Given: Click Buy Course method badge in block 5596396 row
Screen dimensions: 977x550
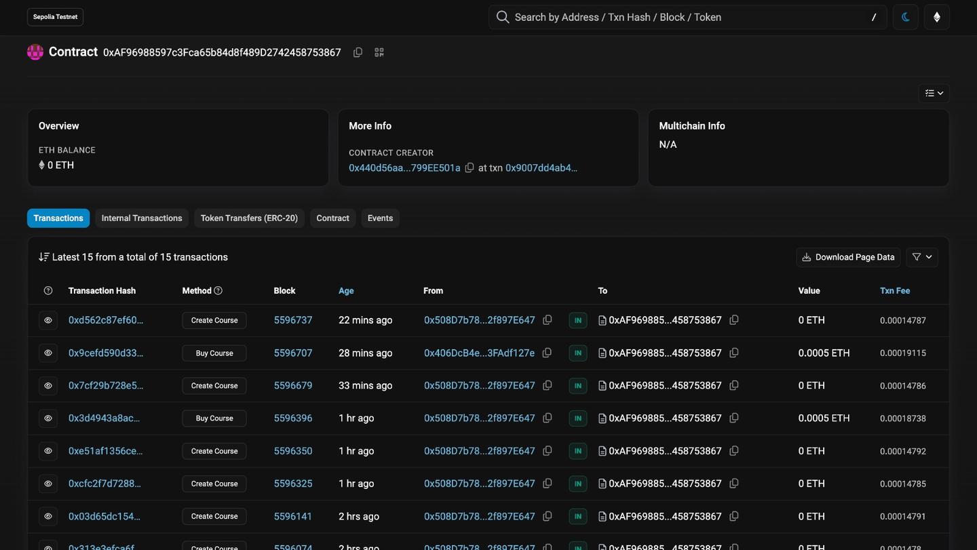Looking at the screenshot, I should (x=214, y=418).
